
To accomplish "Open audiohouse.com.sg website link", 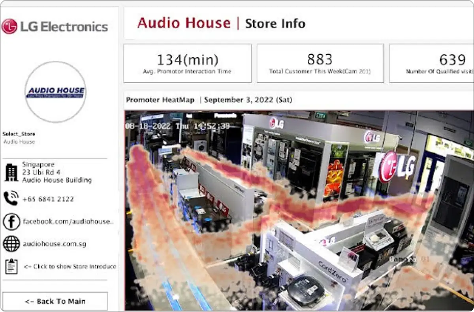I will [55, 244].
